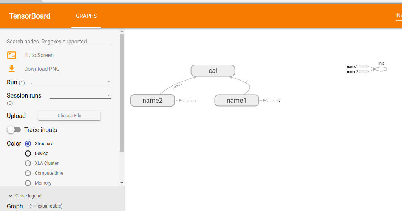Switch to the GRAPHS tab
The width and height of the screenshot is (402, 211).
[x=87, y=16]
